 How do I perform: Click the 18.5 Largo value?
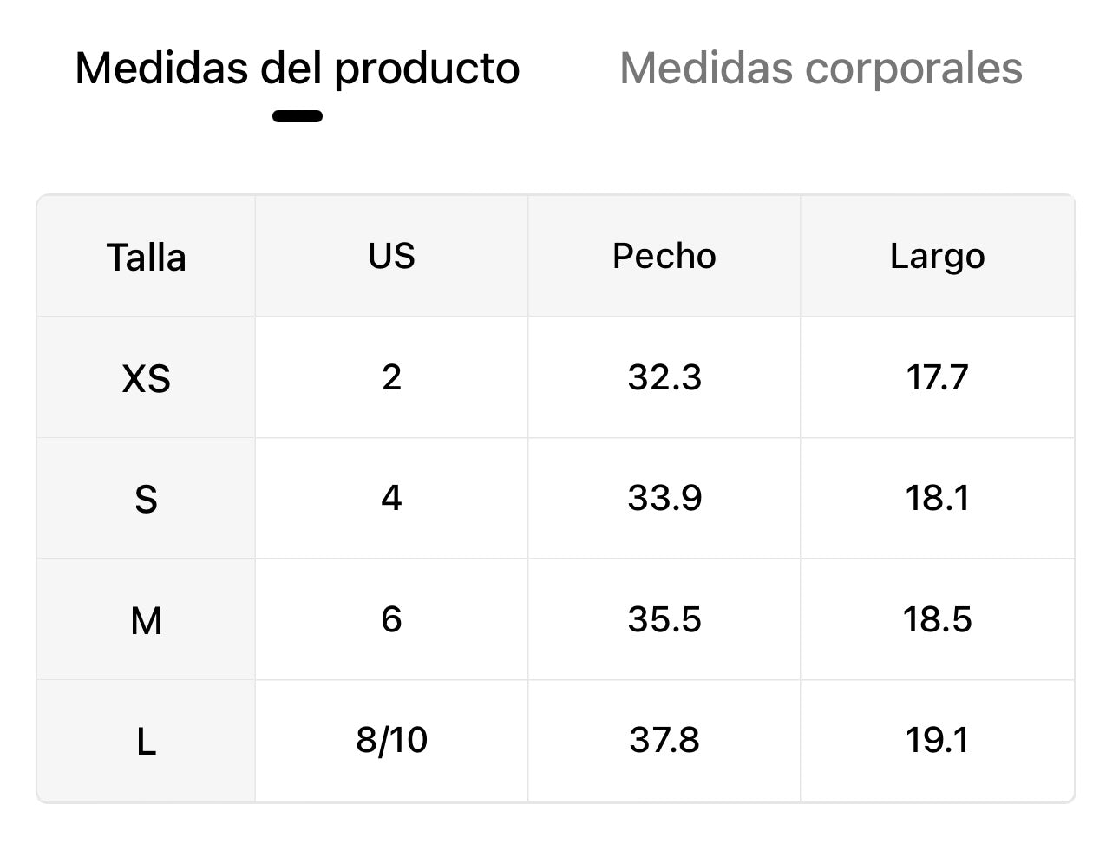(x=937, y=619)
